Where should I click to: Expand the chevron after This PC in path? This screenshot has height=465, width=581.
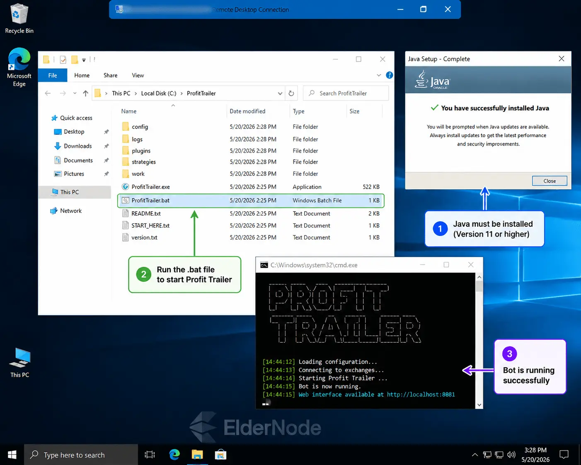tap(136, 93)
